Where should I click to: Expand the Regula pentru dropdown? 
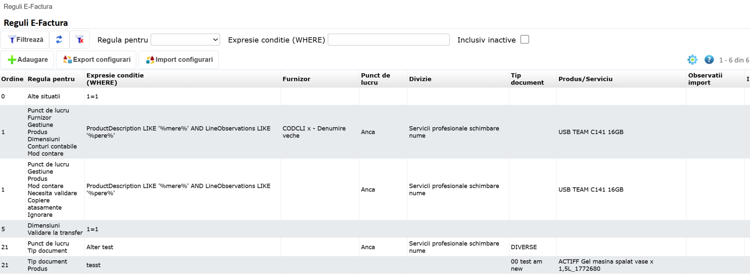(185, 40)
